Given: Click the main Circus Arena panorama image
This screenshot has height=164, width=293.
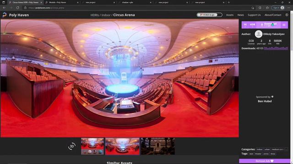Looking at the screenshot, I should point(119,78).
